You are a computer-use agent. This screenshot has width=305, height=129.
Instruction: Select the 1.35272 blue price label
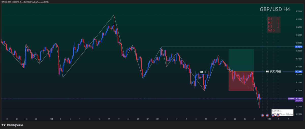(x=298, y=47)
